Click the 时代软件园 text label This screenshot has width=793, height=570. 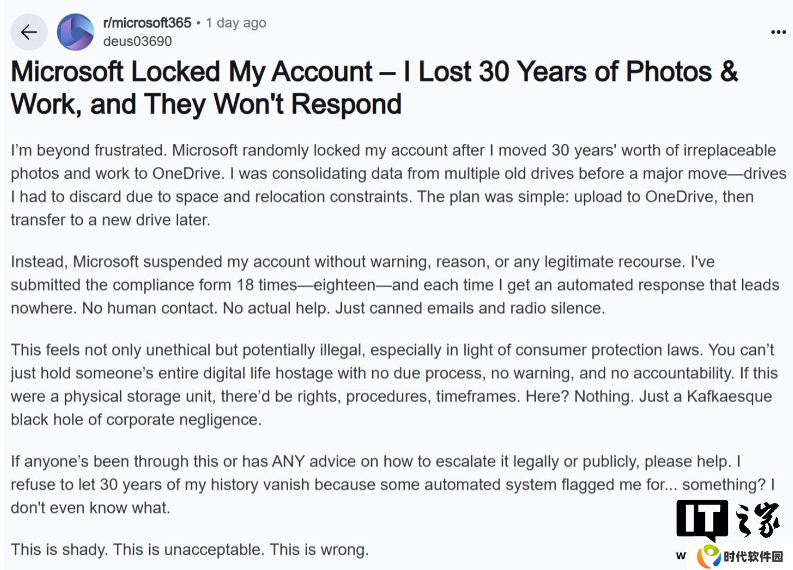point(753,557)
